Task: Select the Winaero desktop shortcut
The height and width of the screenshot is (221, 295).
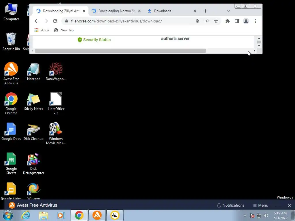Action: [x=33, y=191]
